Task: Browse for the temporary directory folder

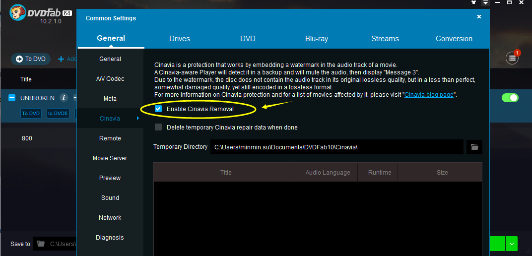Action: click(x=474, y=147)
